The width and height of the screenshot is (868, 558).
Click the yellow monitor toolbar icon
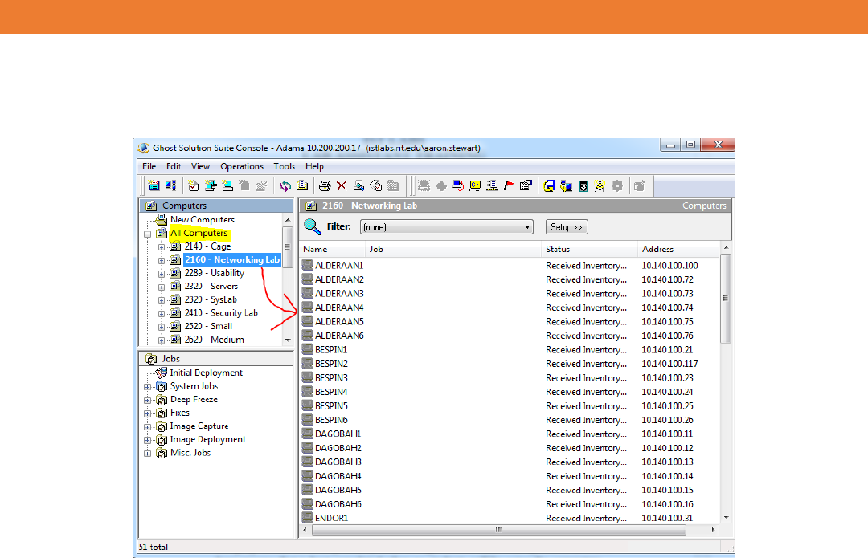coord(475,185)
